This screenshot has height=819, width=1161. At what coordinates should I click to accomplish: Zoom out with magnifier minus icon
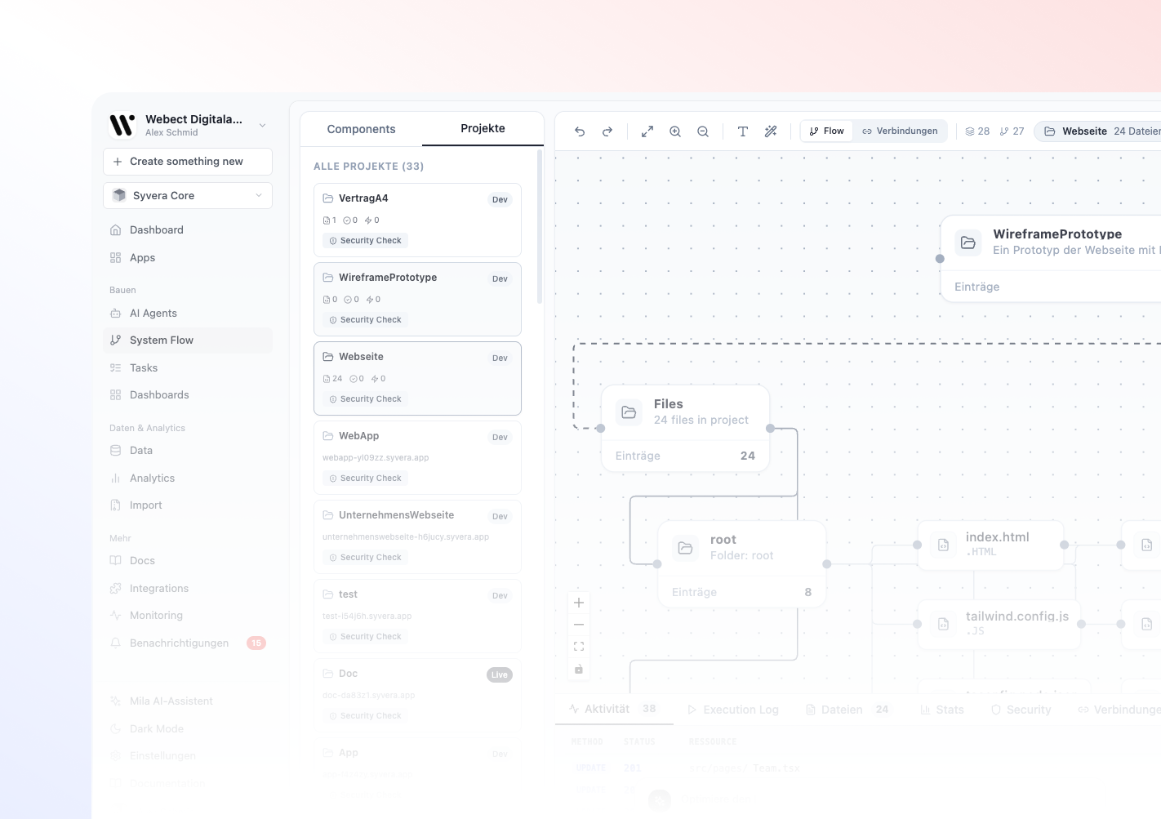click(703, 131)
